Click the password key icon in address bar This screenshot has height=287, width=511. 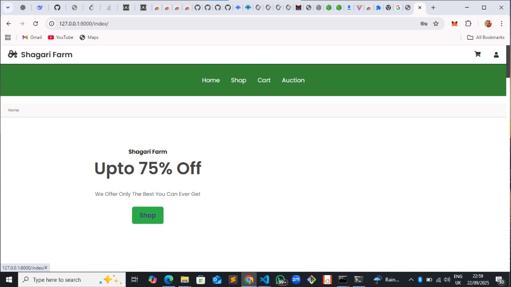point(423,23)
